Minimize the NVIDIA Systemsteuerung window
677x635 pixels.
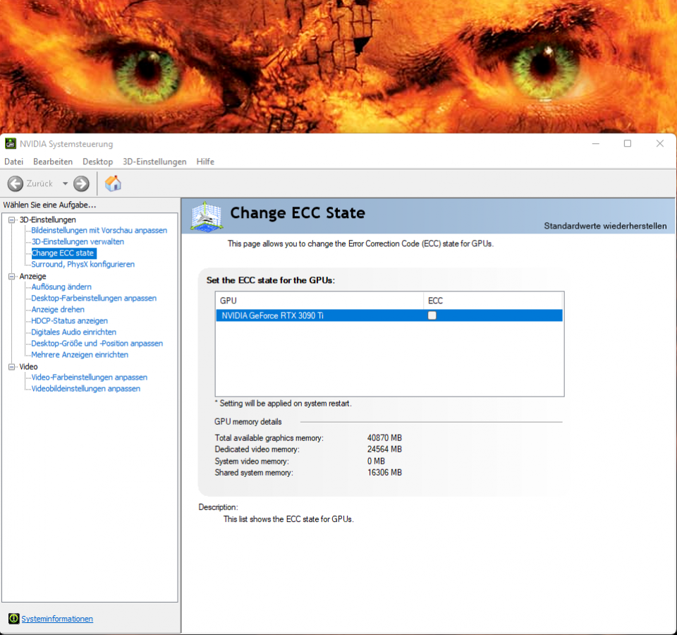pos(596,143)
